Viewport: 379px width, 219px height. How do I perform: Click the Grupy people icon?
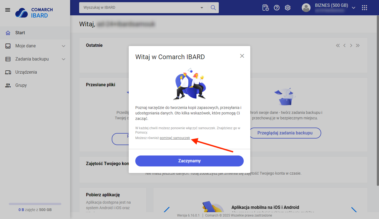pyautogui.click(x=8, y=85)
